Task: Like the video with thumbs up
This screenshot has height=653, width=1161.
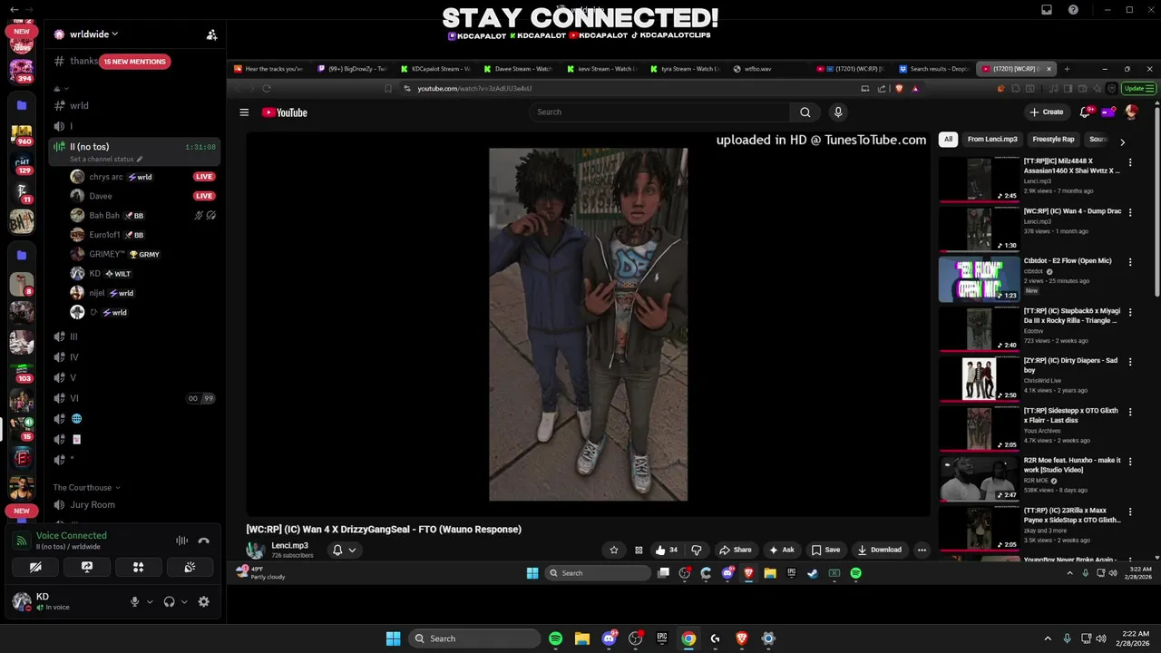Action: 667,550
